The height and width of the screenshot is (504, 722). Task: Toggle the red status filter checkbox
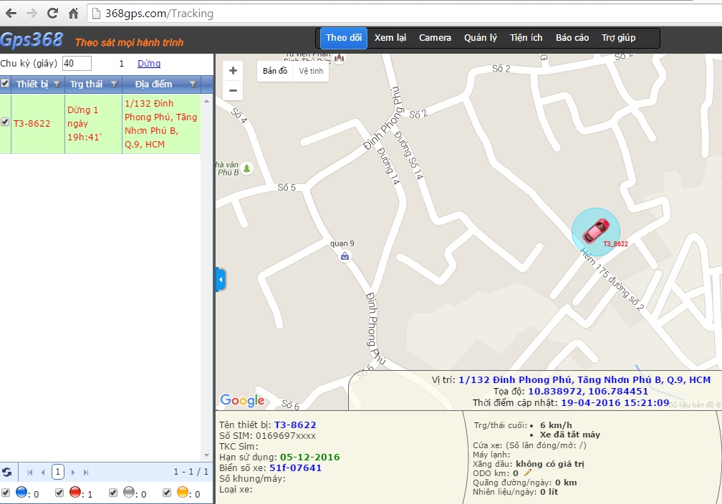pyautogui.click(x=59, y=493)
